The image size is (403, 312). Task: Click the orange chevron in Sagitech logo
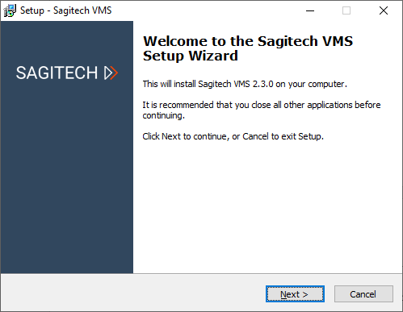click(x=114, y=73)
